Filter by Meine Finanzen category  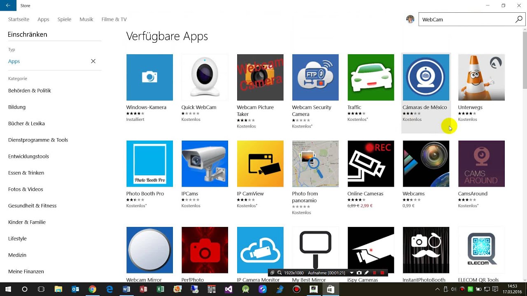point(26,271)
